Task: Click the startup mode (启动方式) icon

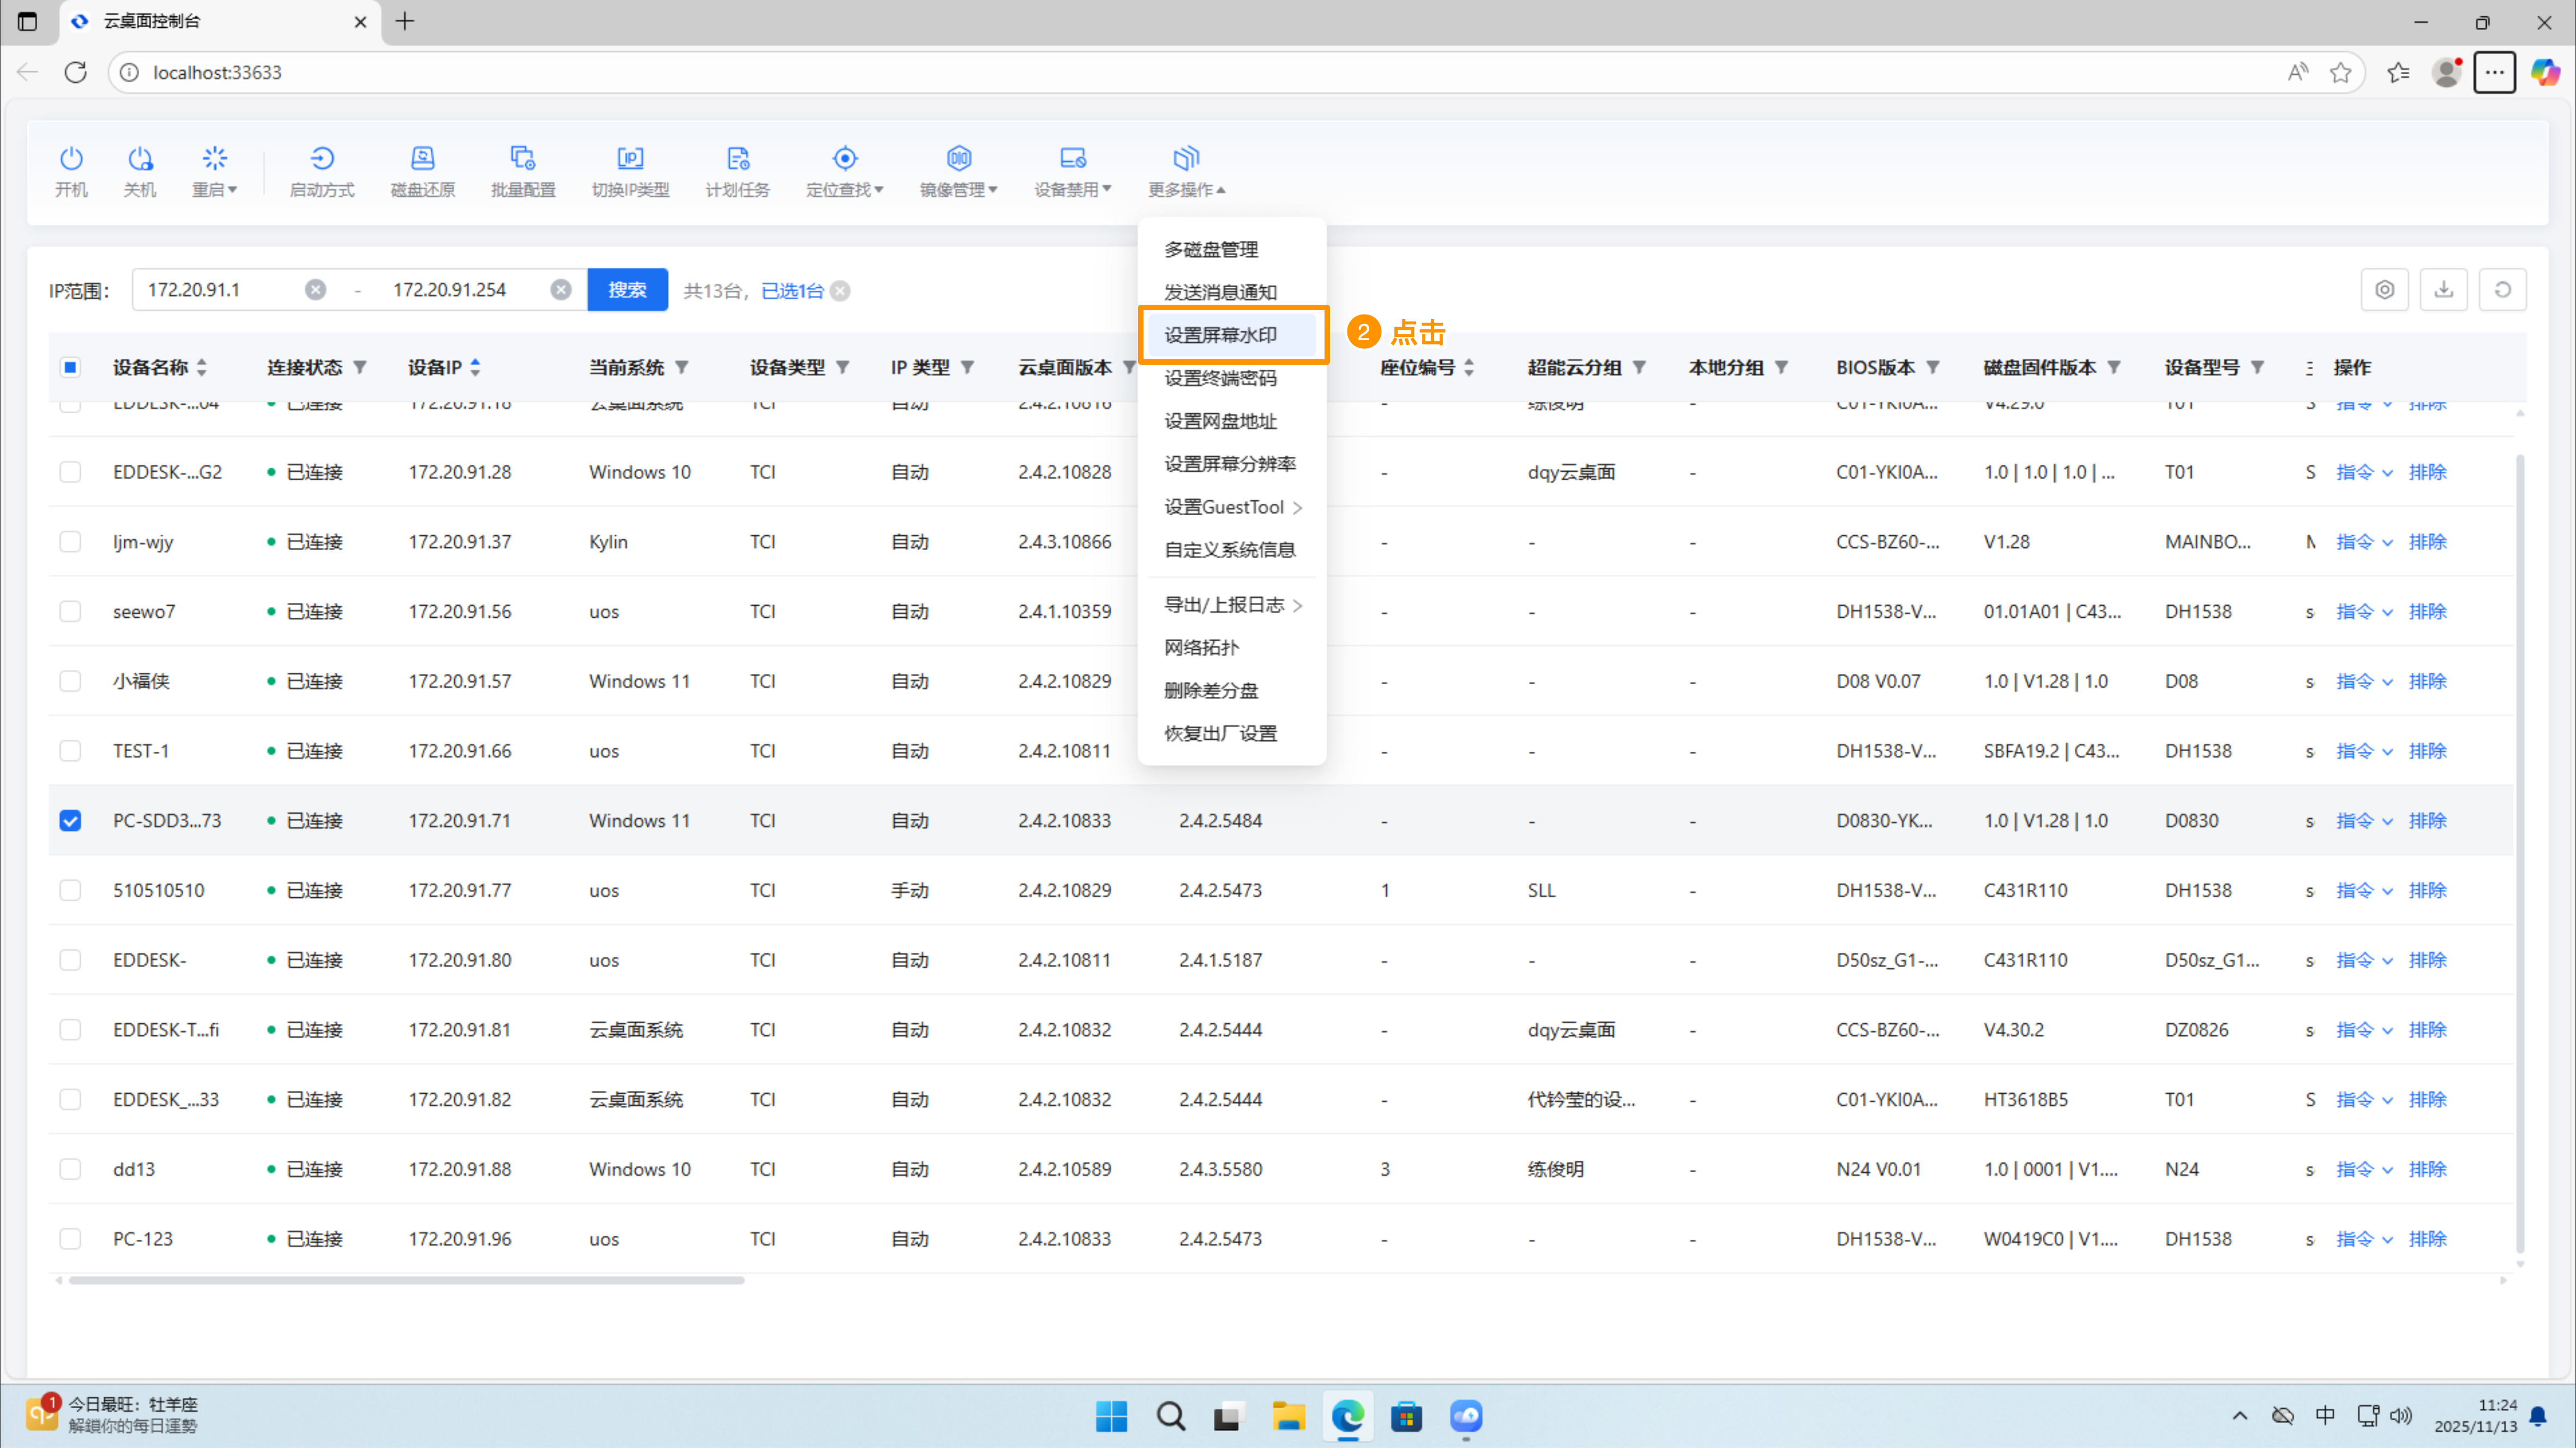Action: [321, 159]
